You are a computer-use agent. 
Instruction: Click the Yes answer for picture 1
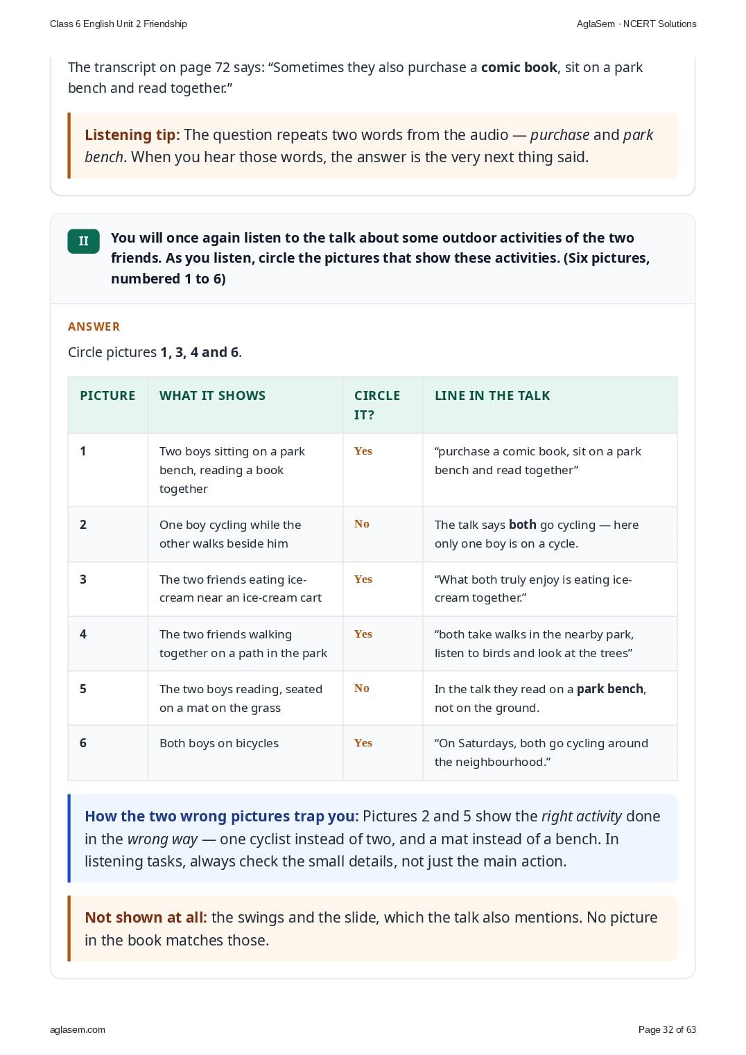[363, 451]
